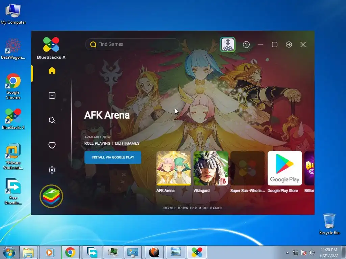The height and width of the screenshot is (259, 346).
Task: Open My Library bag icon in sidebar
Action: (x=52, y=95)
